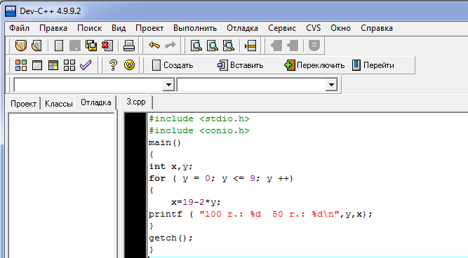Screen dimensions: 468x258
Task: Click the code line '#include <stdio.h>'
Action: tap(199, 118)
